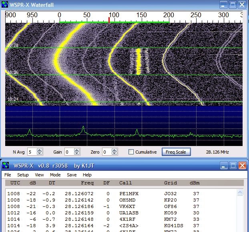Raise the Zero value with up arrow
Image resolution: width=249 pixels, height=232 pixels.
tap(115, 150)
